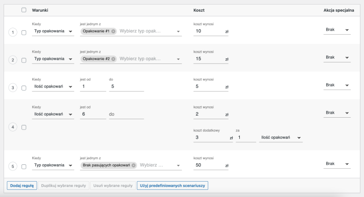Click the rule number 4 handle
The image size is (364, 197).
click(x=13, y=127)
